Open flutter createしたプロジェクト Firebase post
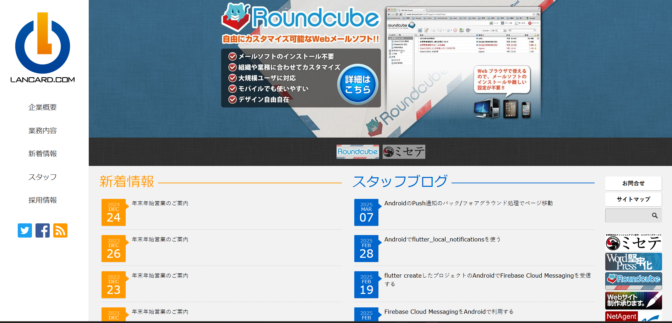672x323 pixels. 487,280
